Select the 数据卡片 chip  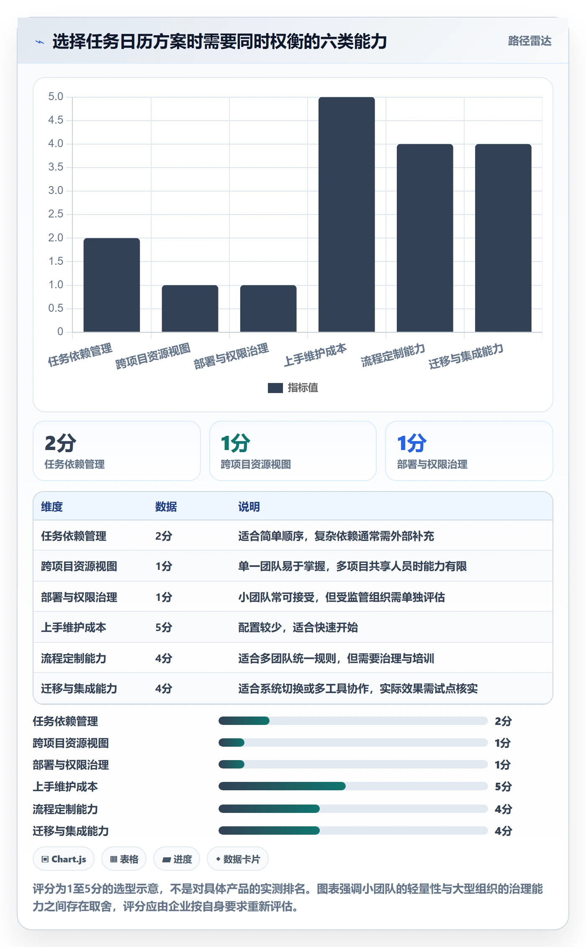[x=238, y=859]
